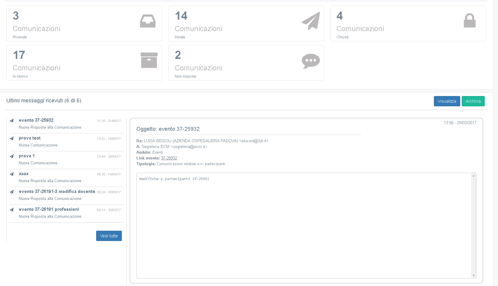
Task: Click the plane icon beside 'aaaa' message
Action: [12, 174]
